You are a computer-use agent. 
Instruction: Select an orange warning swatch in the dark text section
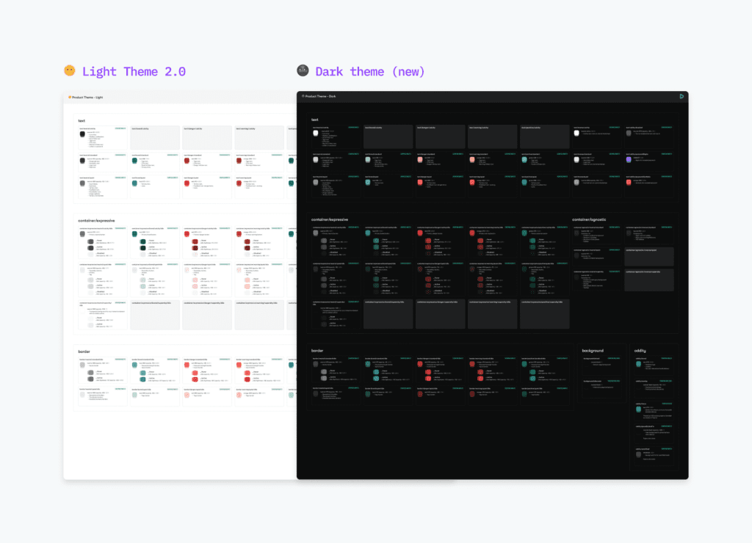pos(471,158)
